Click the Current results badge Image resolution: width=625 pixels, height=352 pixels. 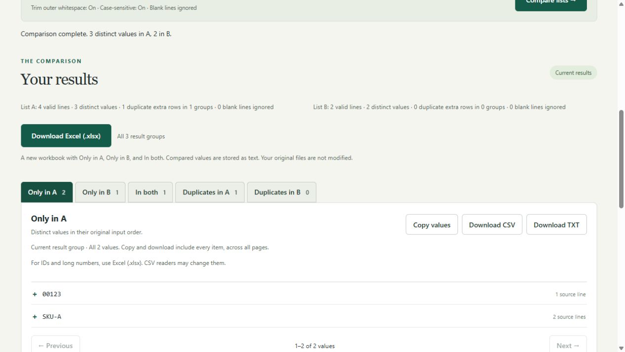click(x=573, y=73)
